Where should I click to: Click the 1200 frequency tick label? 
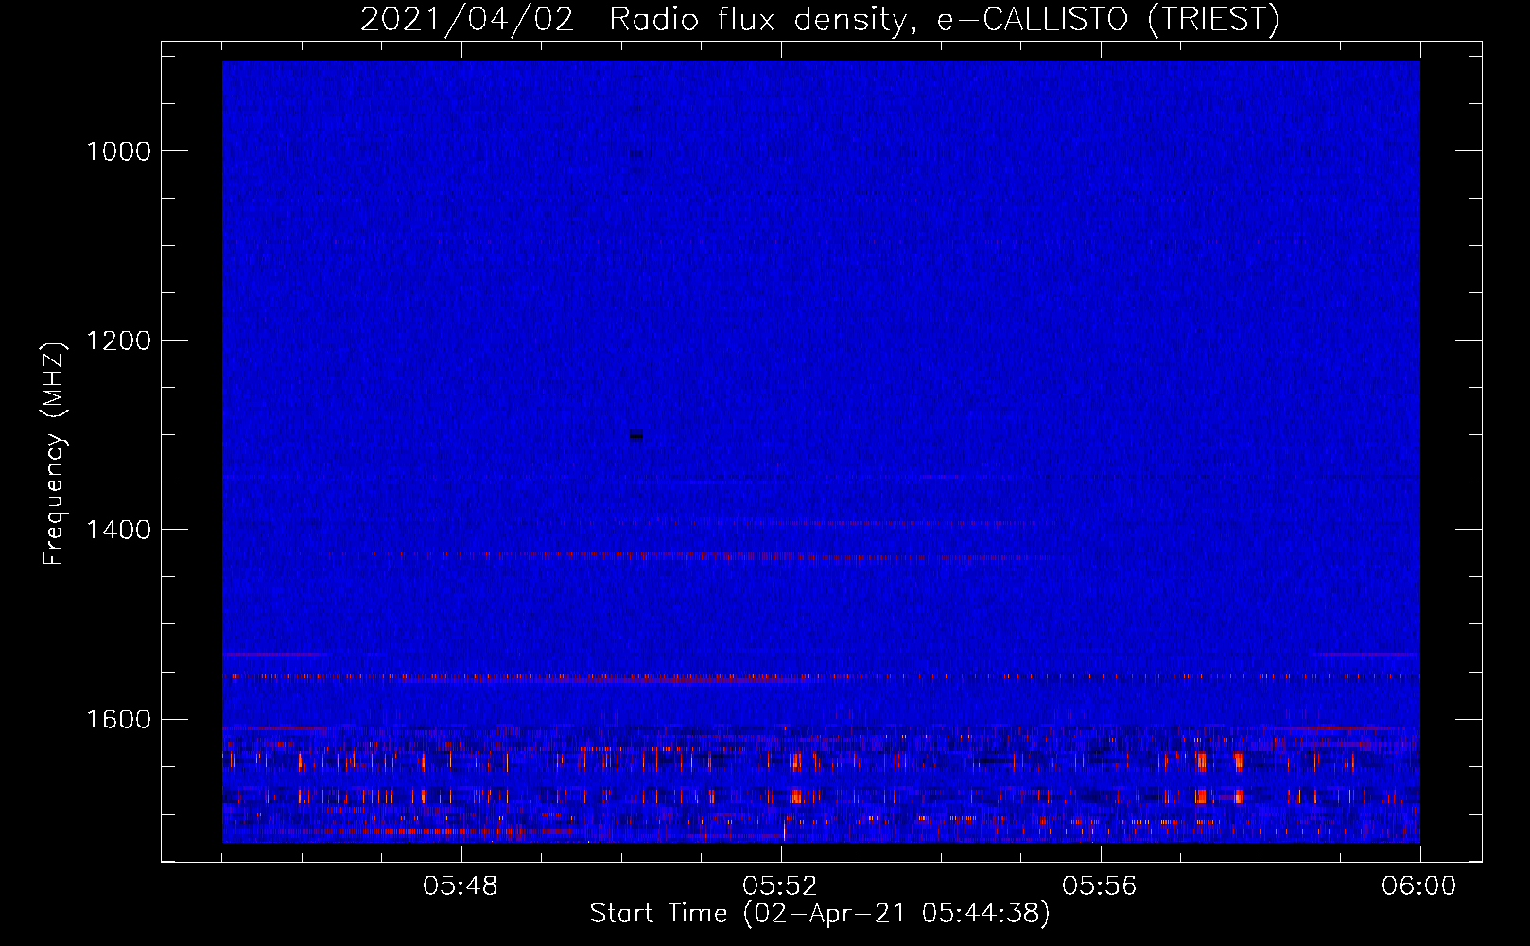click(x=118, y=341)
